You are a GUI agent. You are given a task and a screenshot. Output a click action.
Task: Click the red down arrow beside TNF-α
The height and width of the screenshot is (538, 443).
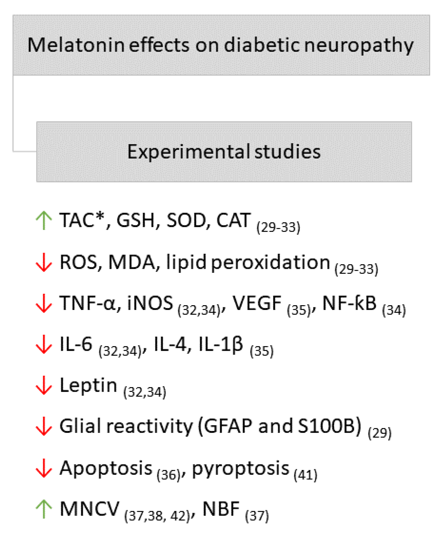[x=44, y=303]
